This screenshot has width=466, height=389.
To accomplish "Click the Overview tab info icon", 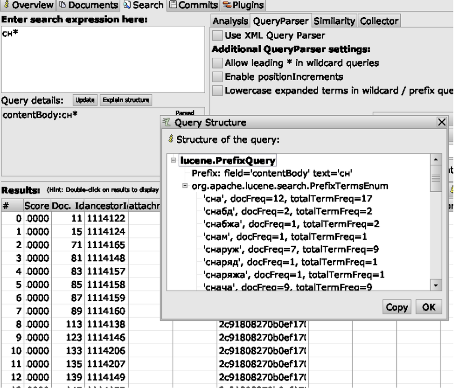I will [7, 5].
